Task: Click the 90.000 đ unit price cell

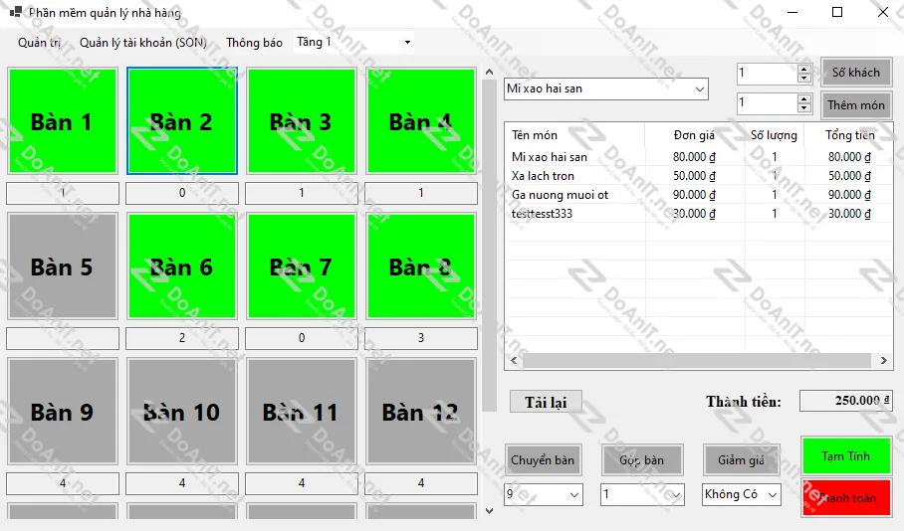Action: (x=694, y=195)
